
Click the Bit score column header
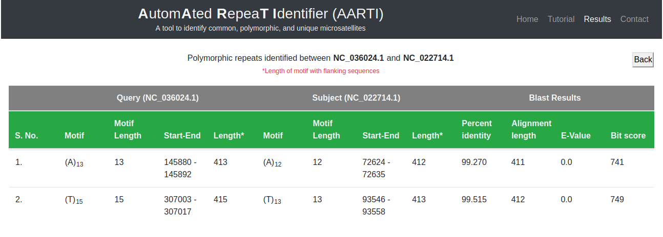[x=628, y=136]
